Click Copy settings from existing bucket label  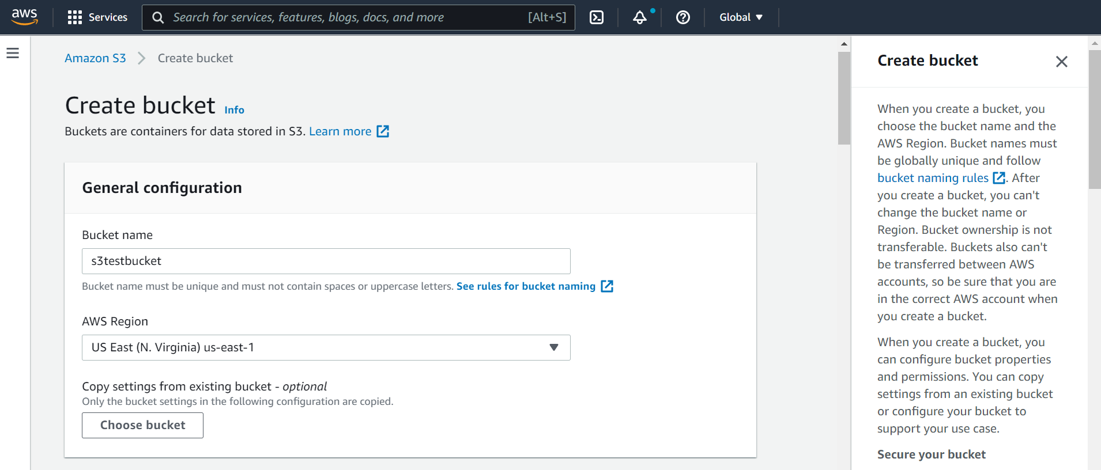[204, 386]
